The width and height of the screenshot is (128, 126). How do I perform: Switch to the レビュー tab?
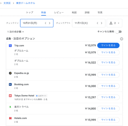(x=59, y=12)
